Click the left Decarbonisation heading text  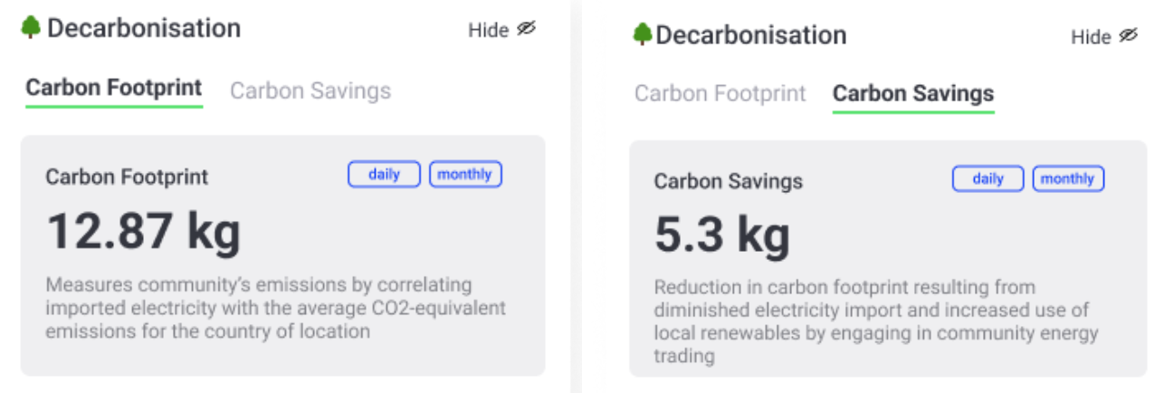tap(144, 28)
